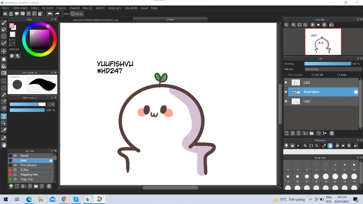Image resolution: width=363 pixels, height=204 pixels.
Task: Adjust the brush size slider
Action: pyautogui.click(x=28, y=104)
